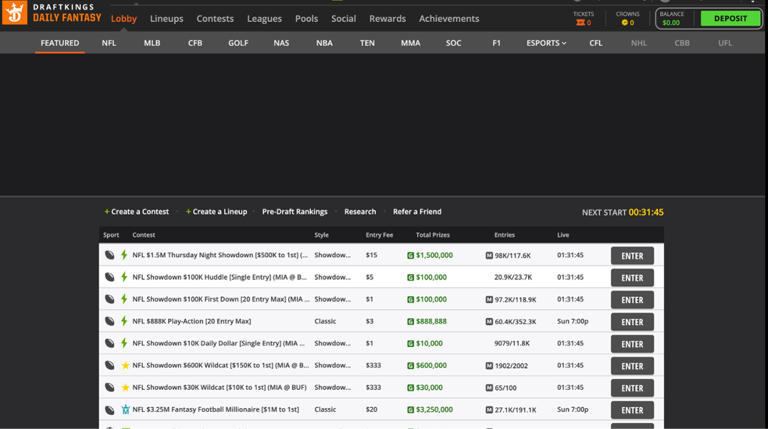768x429 pixels.
Task: Open the ESPORTS dropdown
Action: tap(546, 43)
